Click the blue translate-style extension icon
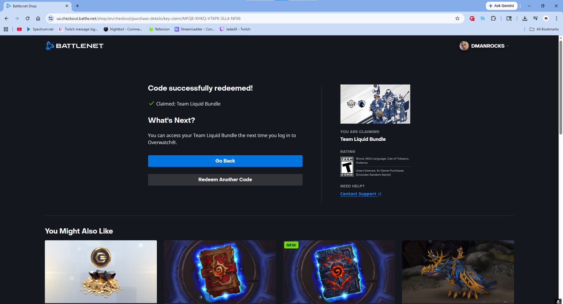The width and height of the screenshot is (563, 304). pos(483,18)
